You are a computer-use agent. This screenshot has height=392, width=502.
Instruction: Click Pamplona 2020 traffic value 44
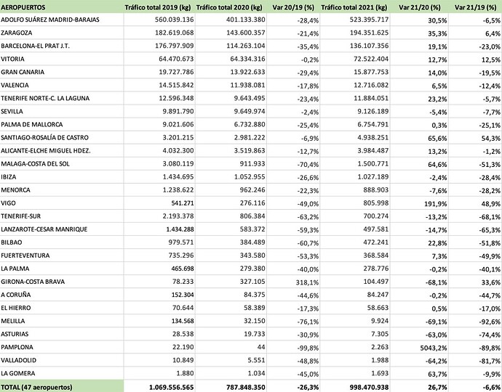pyautogui.click(x=261, y=347)
